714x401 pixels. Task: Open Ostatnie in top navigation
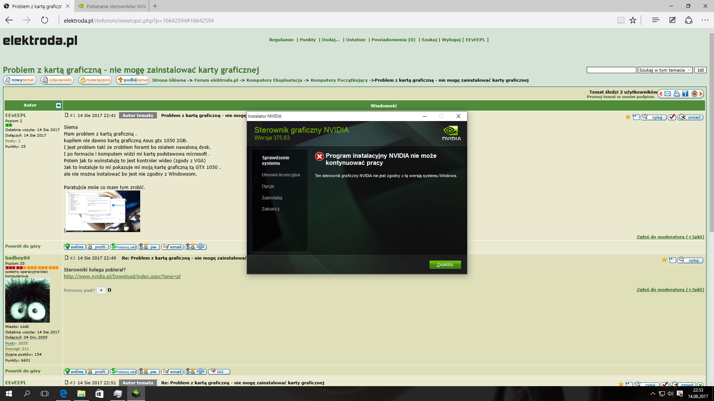coord(356,40)
